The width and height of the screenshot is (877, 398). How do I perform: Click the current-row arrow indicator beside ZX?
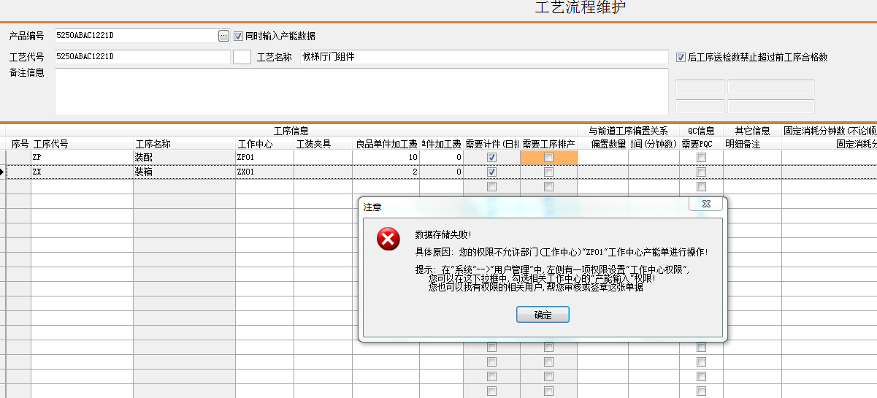(x=3, y=172)
